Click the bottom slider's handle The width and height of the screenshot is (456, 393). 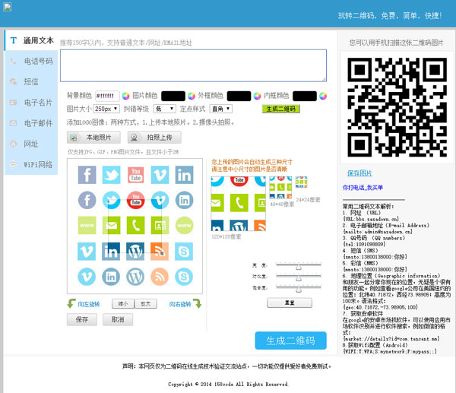(x=299, y=289)
